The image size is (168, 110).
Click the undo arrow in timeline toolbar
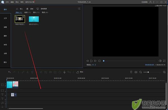coord(9,72)
